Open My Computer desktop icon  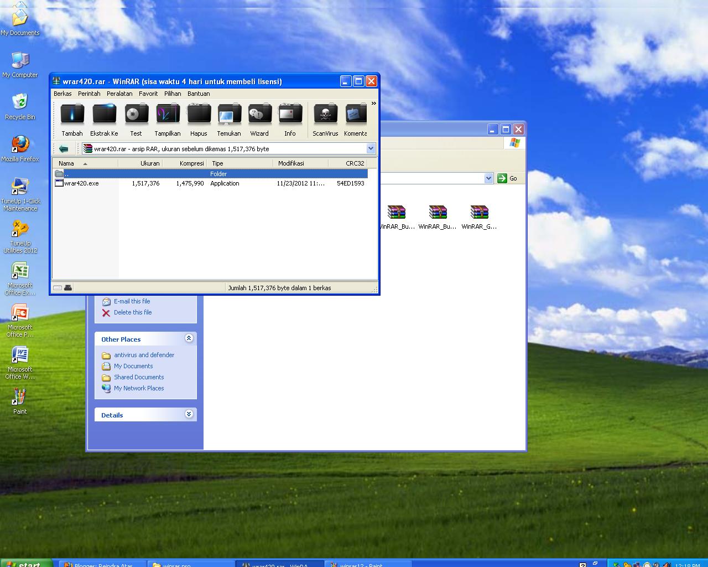pyautogui.click(x=20, y=64)
